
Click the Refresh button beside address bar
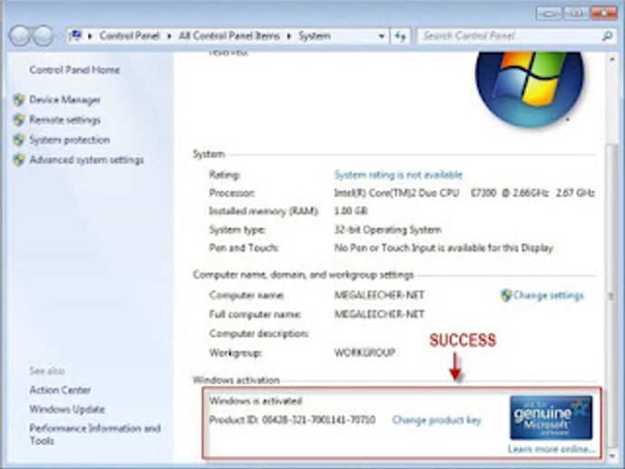(400, 36)
